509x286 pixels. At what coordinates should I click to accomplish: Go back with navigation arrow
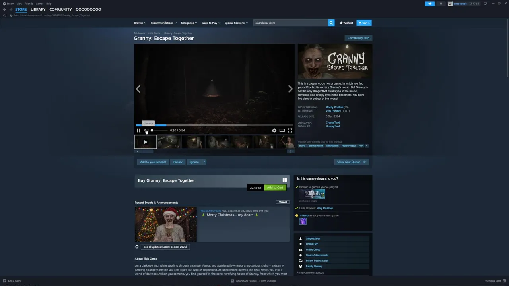coord(4,10)
